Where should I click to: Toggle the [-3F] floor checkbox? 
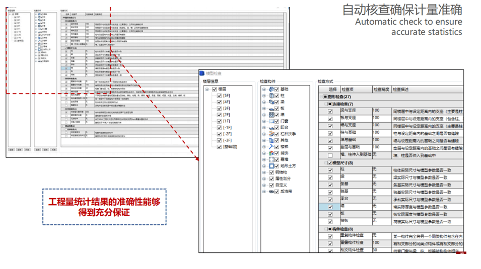click(219, 140)
